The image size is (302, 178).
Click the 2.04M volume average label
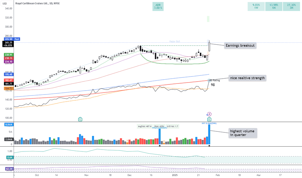click(x=9, y=139)
